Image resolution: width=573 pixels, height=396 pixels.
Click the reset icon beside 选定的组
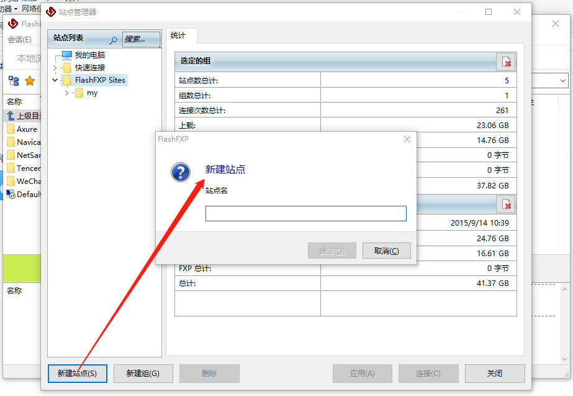coord(507,62)
